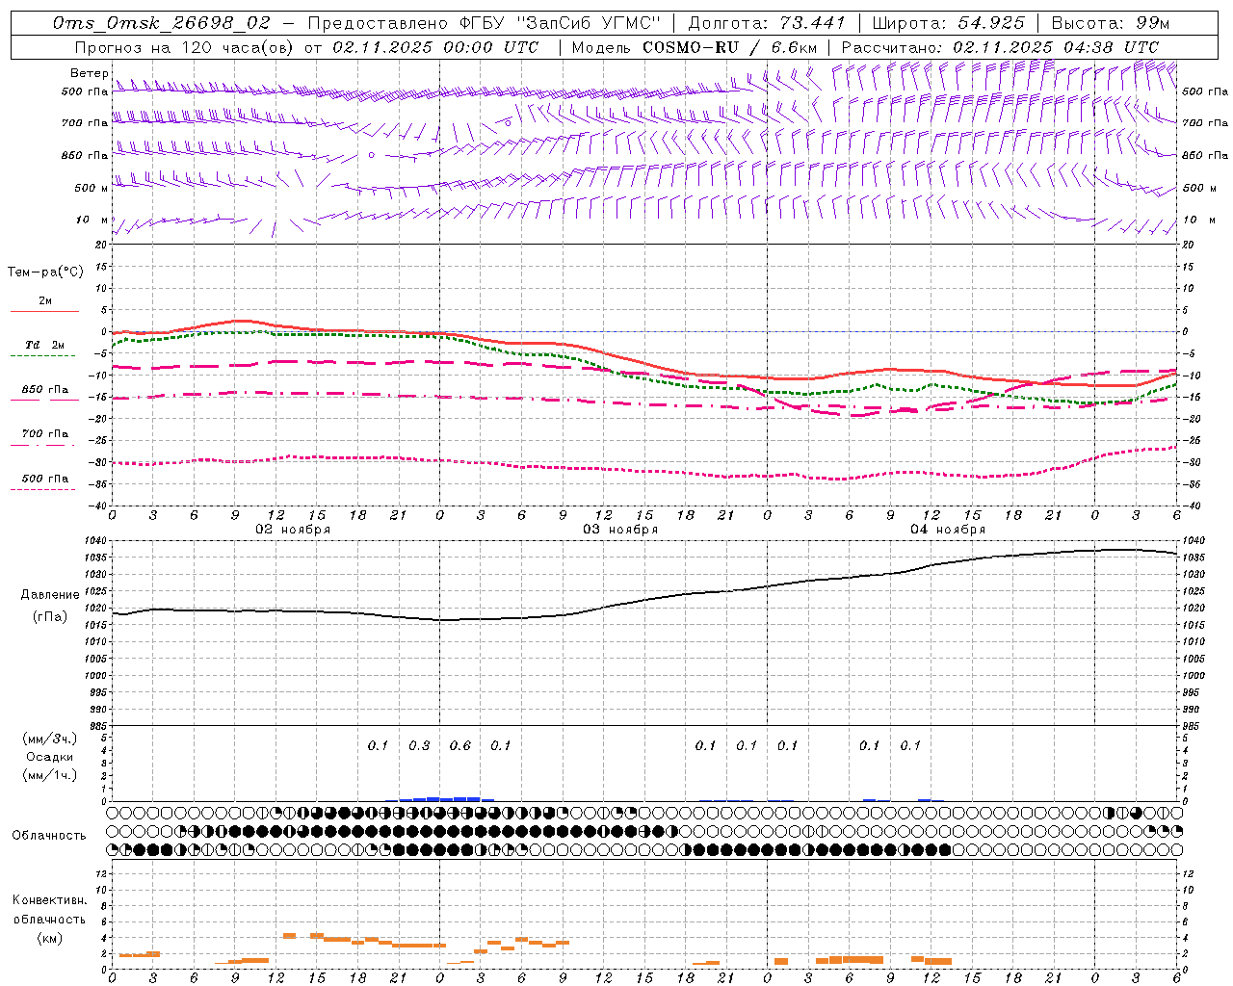Click the Давление pressure panel label
1233x986 pixels.
click(x=50, y=595)
